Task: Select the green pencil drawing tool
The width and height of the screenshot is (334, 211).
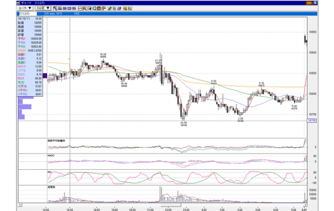Action: tap(110, 9)
